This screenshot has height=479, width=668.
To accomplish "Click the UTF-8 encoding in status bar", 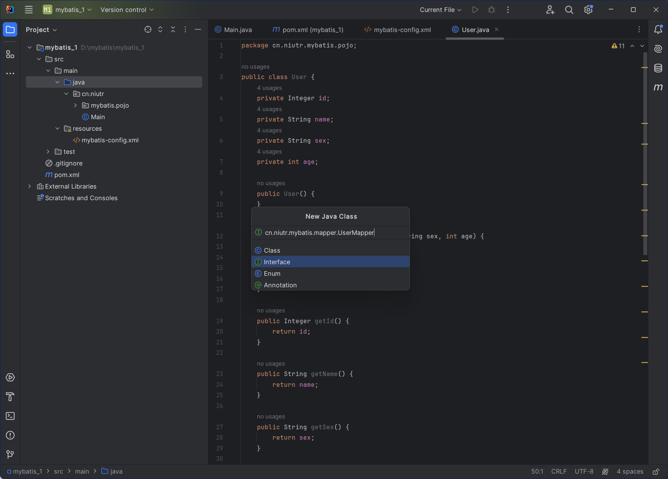I will click(584, 471).
